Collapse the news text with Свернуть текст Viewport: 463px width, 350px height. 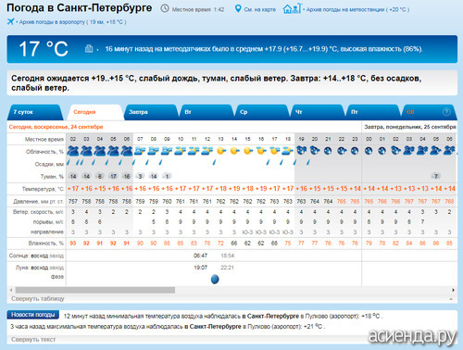click(33, 340)
